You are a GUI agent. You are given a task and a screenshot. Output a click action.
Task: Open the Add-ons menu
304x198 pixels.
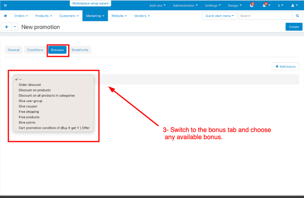point(157,6)
